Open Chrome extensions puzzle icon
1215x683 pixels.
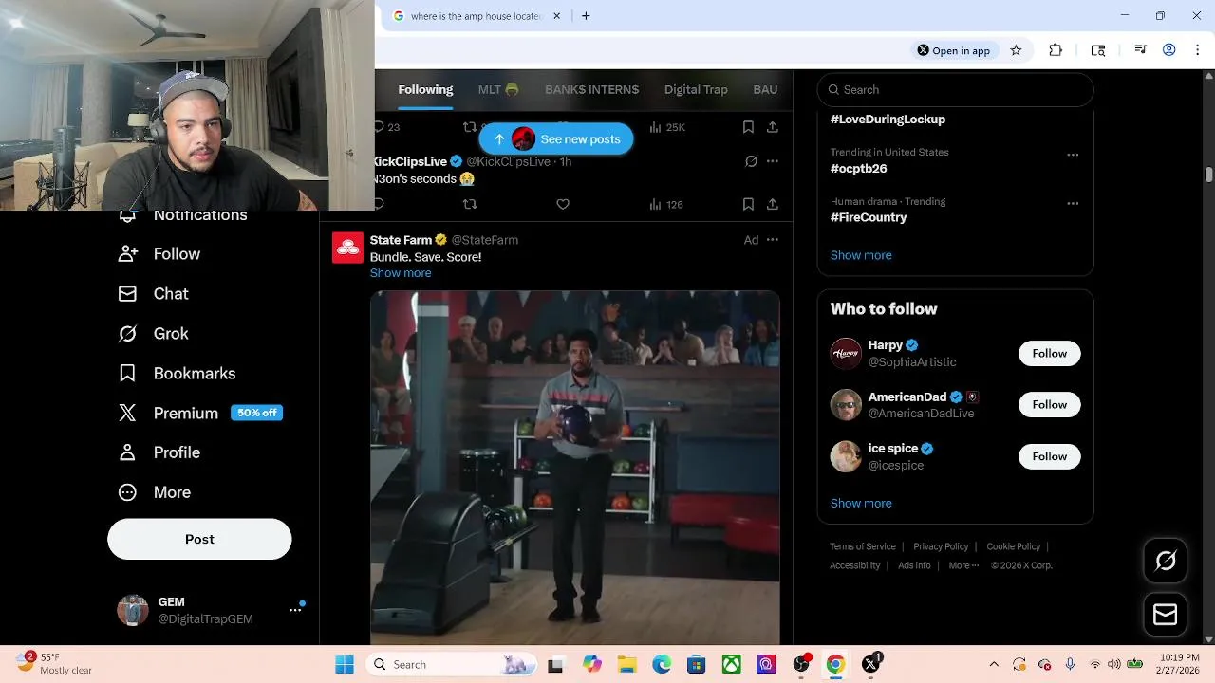coord(1056,50)
